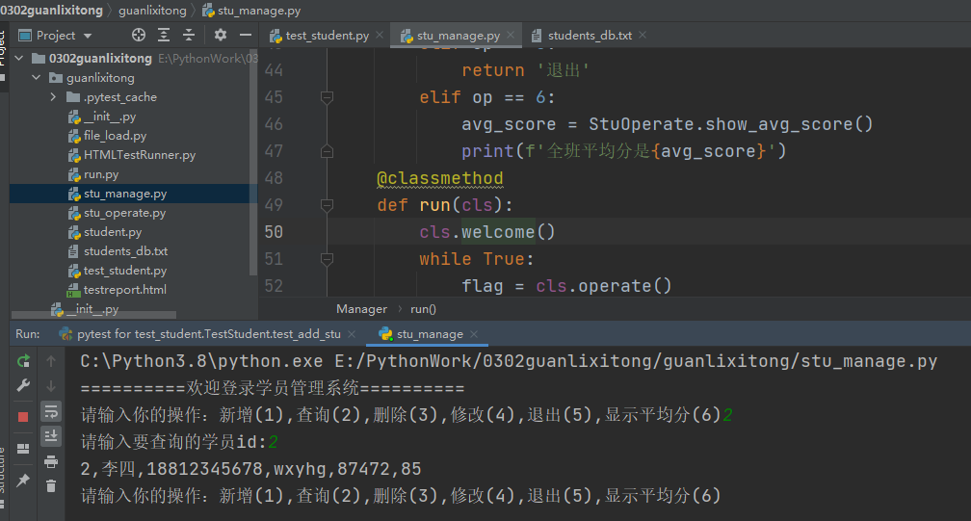Click the pin tab icon in Run panel

pyautogui.click(x=23, y=481)
